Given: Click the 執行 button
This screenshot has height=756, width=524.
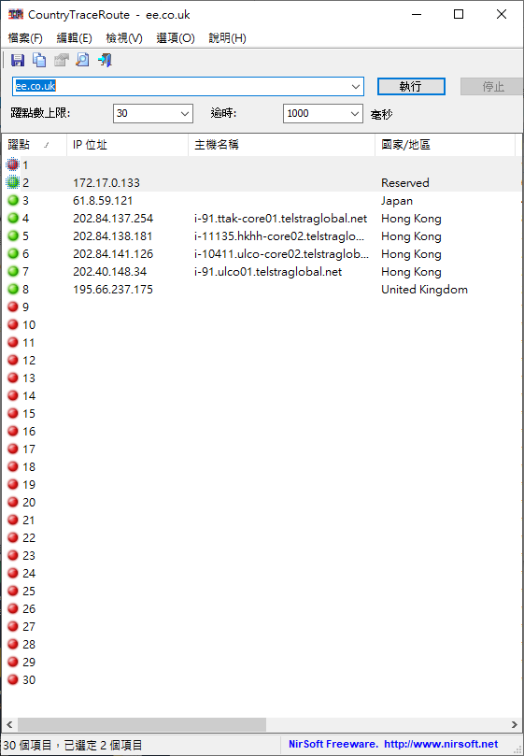Looking at the screenshot, I should (411, 87).
